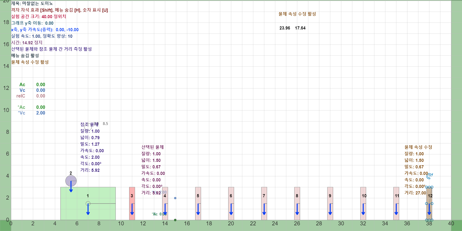Select the domino labeled 11
Screen dimensions: 462x231
(x=396, y=204)
